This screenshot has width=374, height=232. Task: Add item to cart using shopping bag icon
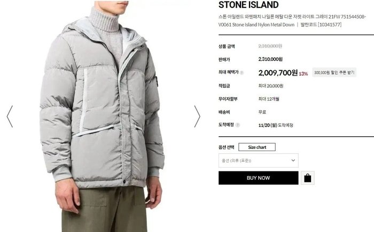pos(307,178)
